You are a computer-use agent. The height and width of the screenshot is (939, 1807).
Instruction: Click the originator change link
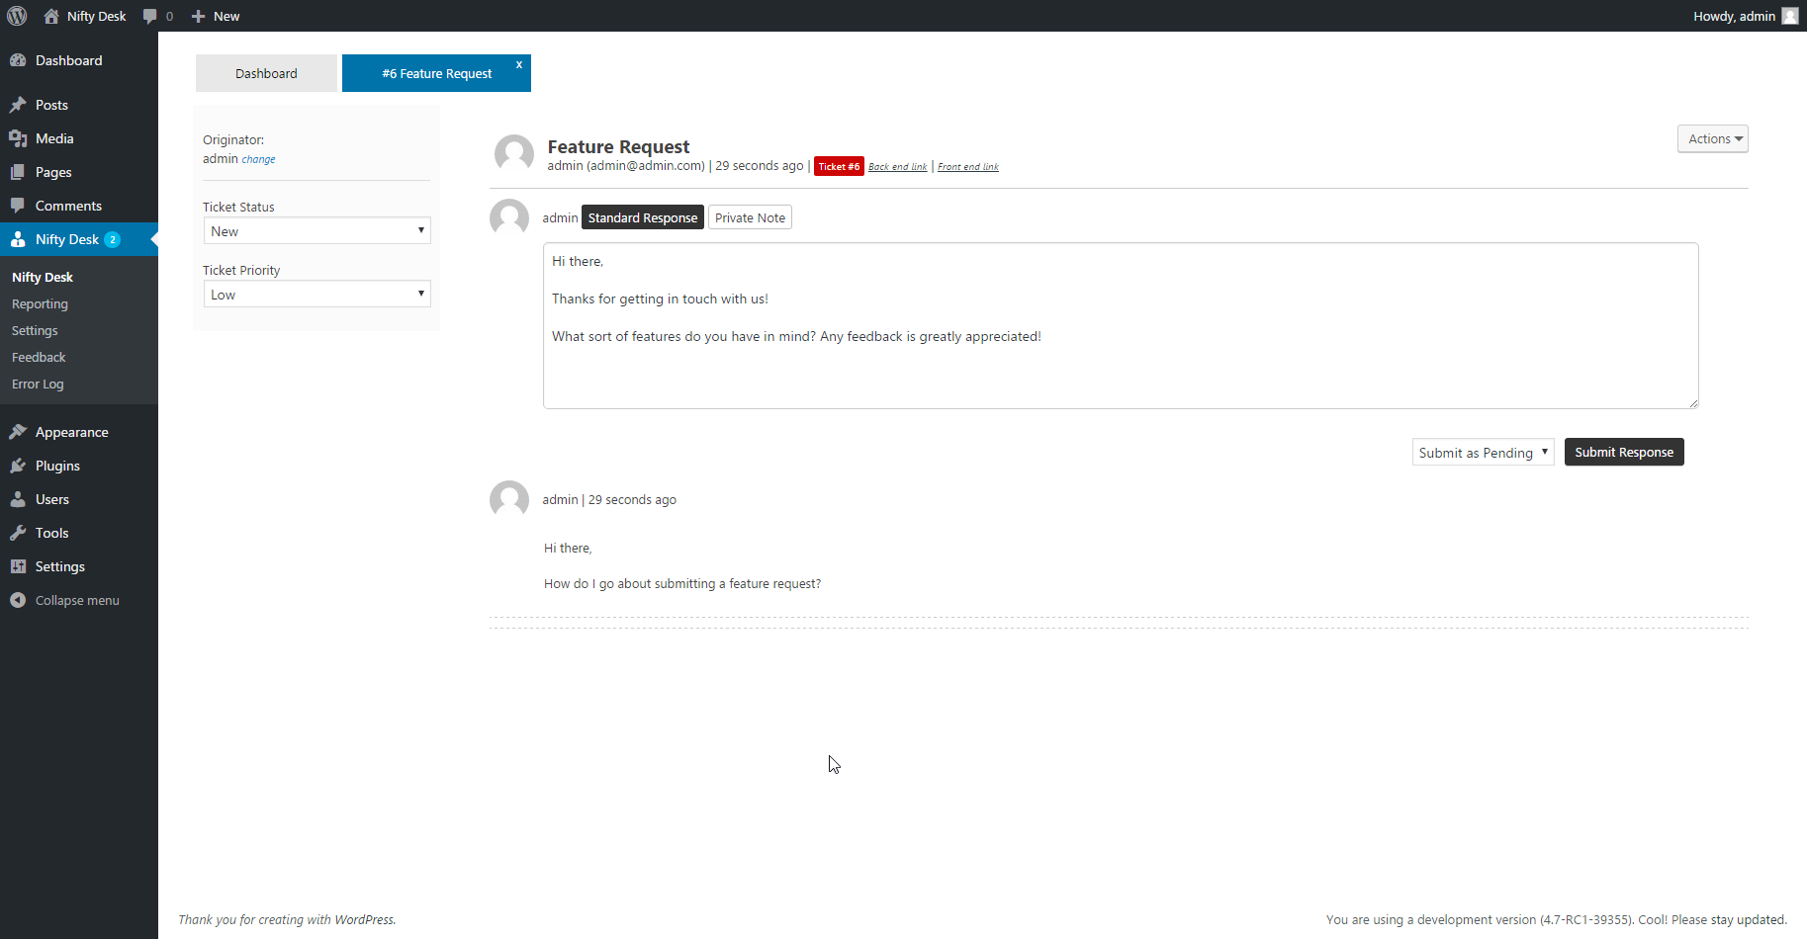point(258,159)
